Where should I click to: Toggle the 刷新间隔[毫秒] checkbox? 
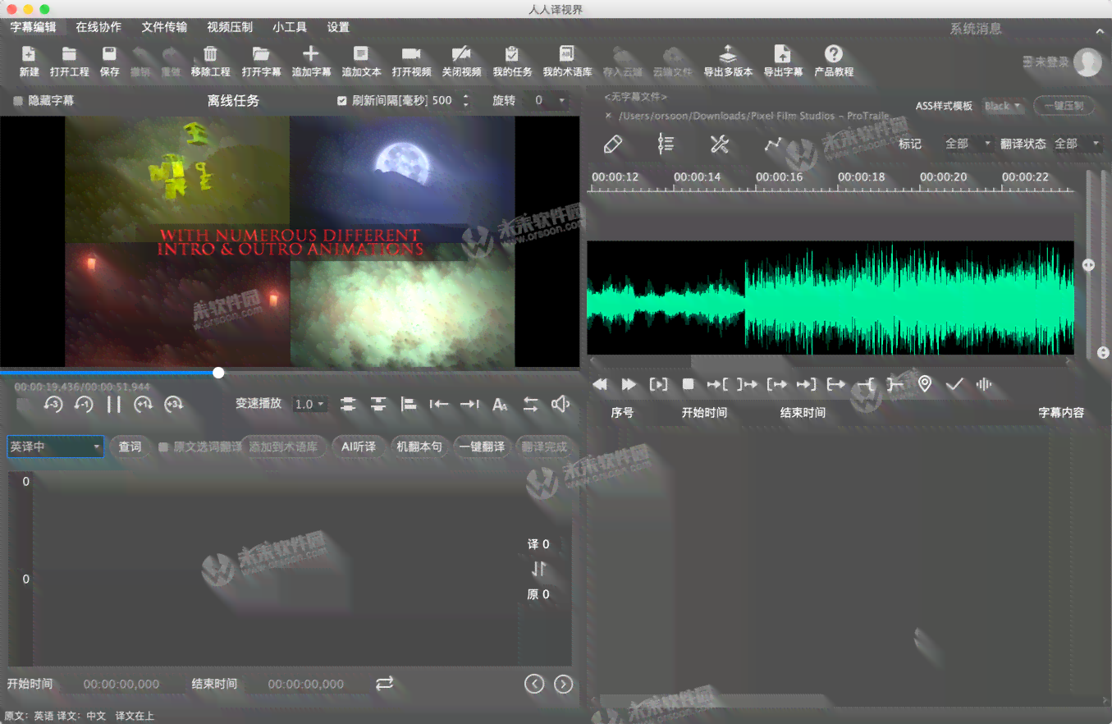click(x=342, y=101)
